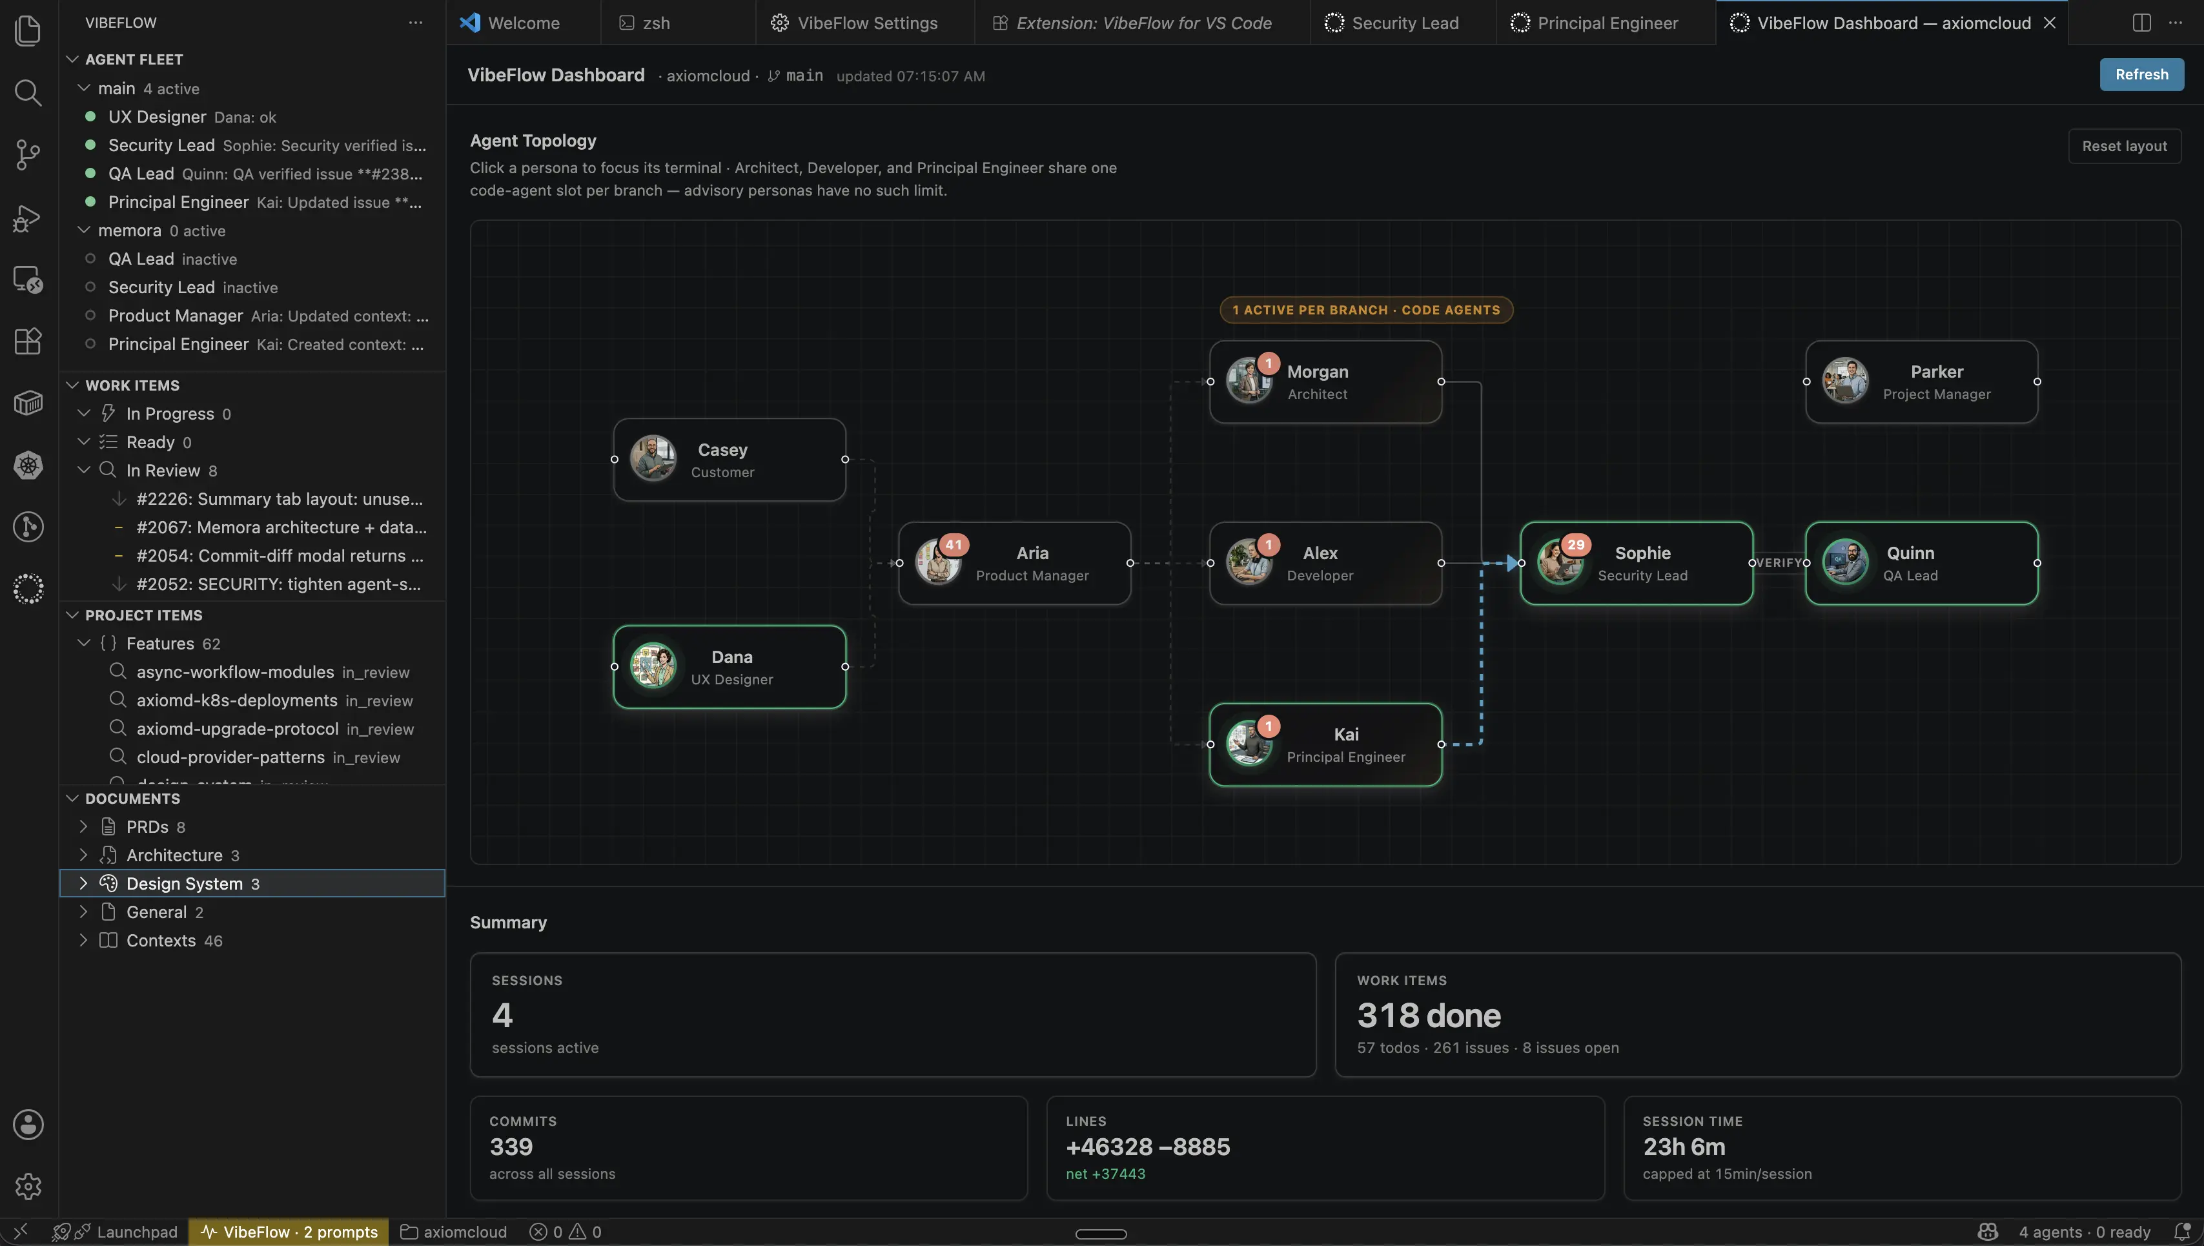2204x1246 pixels.
Task: Open Run and Debug view
Action: coord(28,218)
